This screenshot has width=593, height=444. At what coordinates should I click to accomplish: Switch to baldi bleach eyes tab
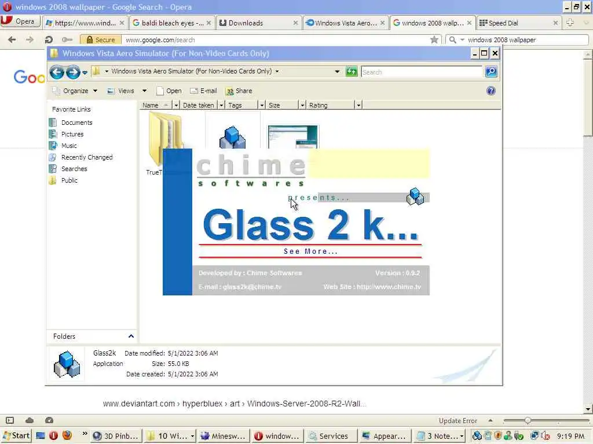pyautogui.click(x=173, y=23)
